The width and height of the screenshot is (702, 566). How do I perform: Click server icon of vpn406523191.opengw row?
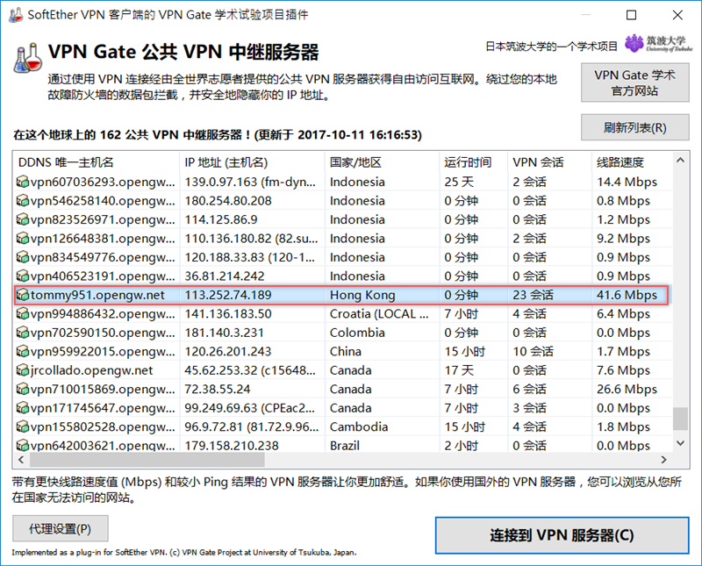(x=23, y=276)
